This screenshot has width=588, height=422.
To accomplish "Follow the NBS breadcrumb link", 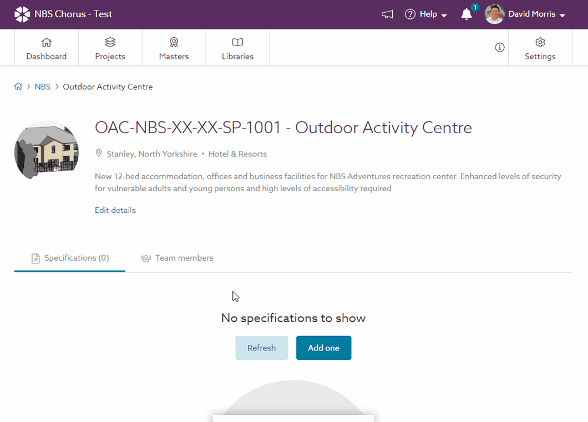I will click(42, 87).
